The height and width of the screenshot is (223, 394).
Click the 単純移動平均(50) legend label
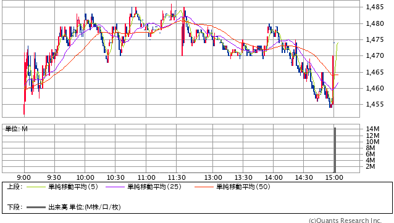coord(243,187)
